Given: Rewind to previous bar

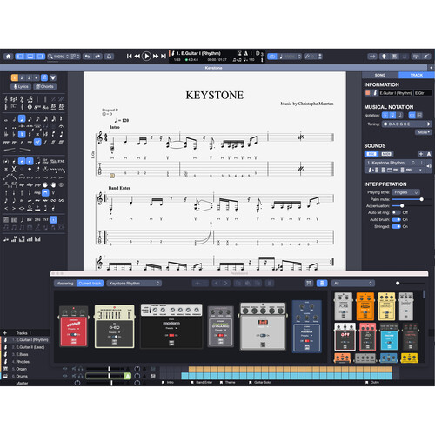Looking at the screenshot, I should tap(137, 57).
